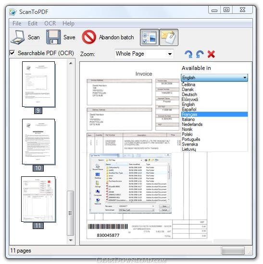Screen dimensions: 263x264
Task: Click the email attachment envelope icon
Action: [169, 37]
